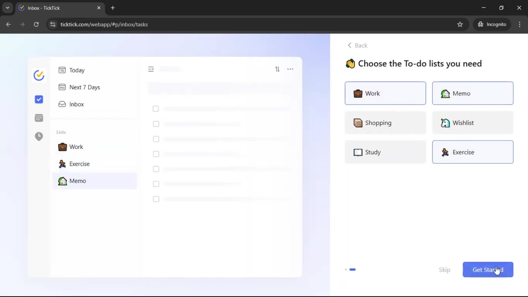Open Chrome's three-dot menu
This screenshot has width=528, height=297.
(519, 24)
